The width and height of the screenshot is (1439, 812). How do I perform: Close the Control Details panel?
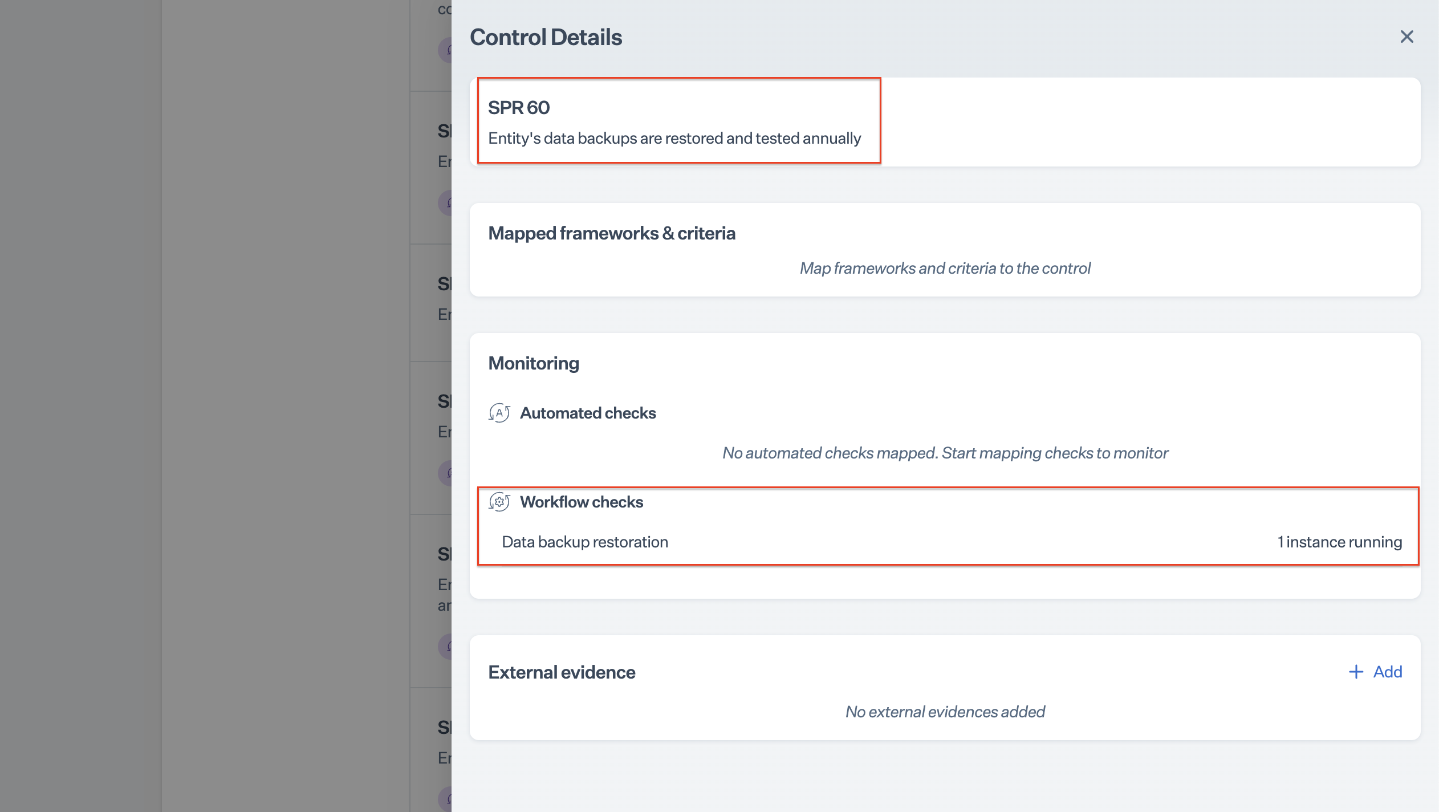click(x=1407, y=37)
